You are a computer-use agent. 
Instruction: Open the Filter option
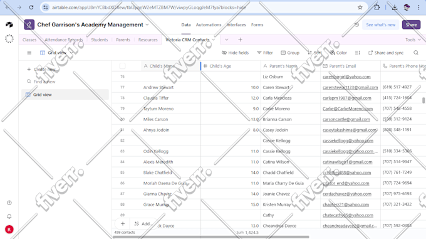264,53
